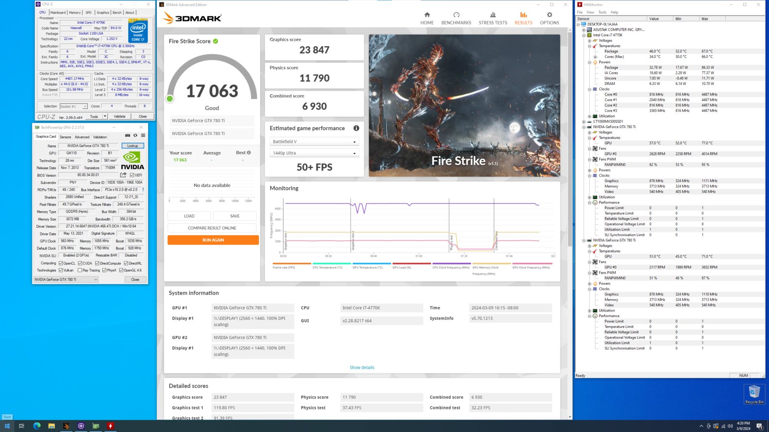
Task: Open the HWMonitor View menu
Action: point(590,12)
